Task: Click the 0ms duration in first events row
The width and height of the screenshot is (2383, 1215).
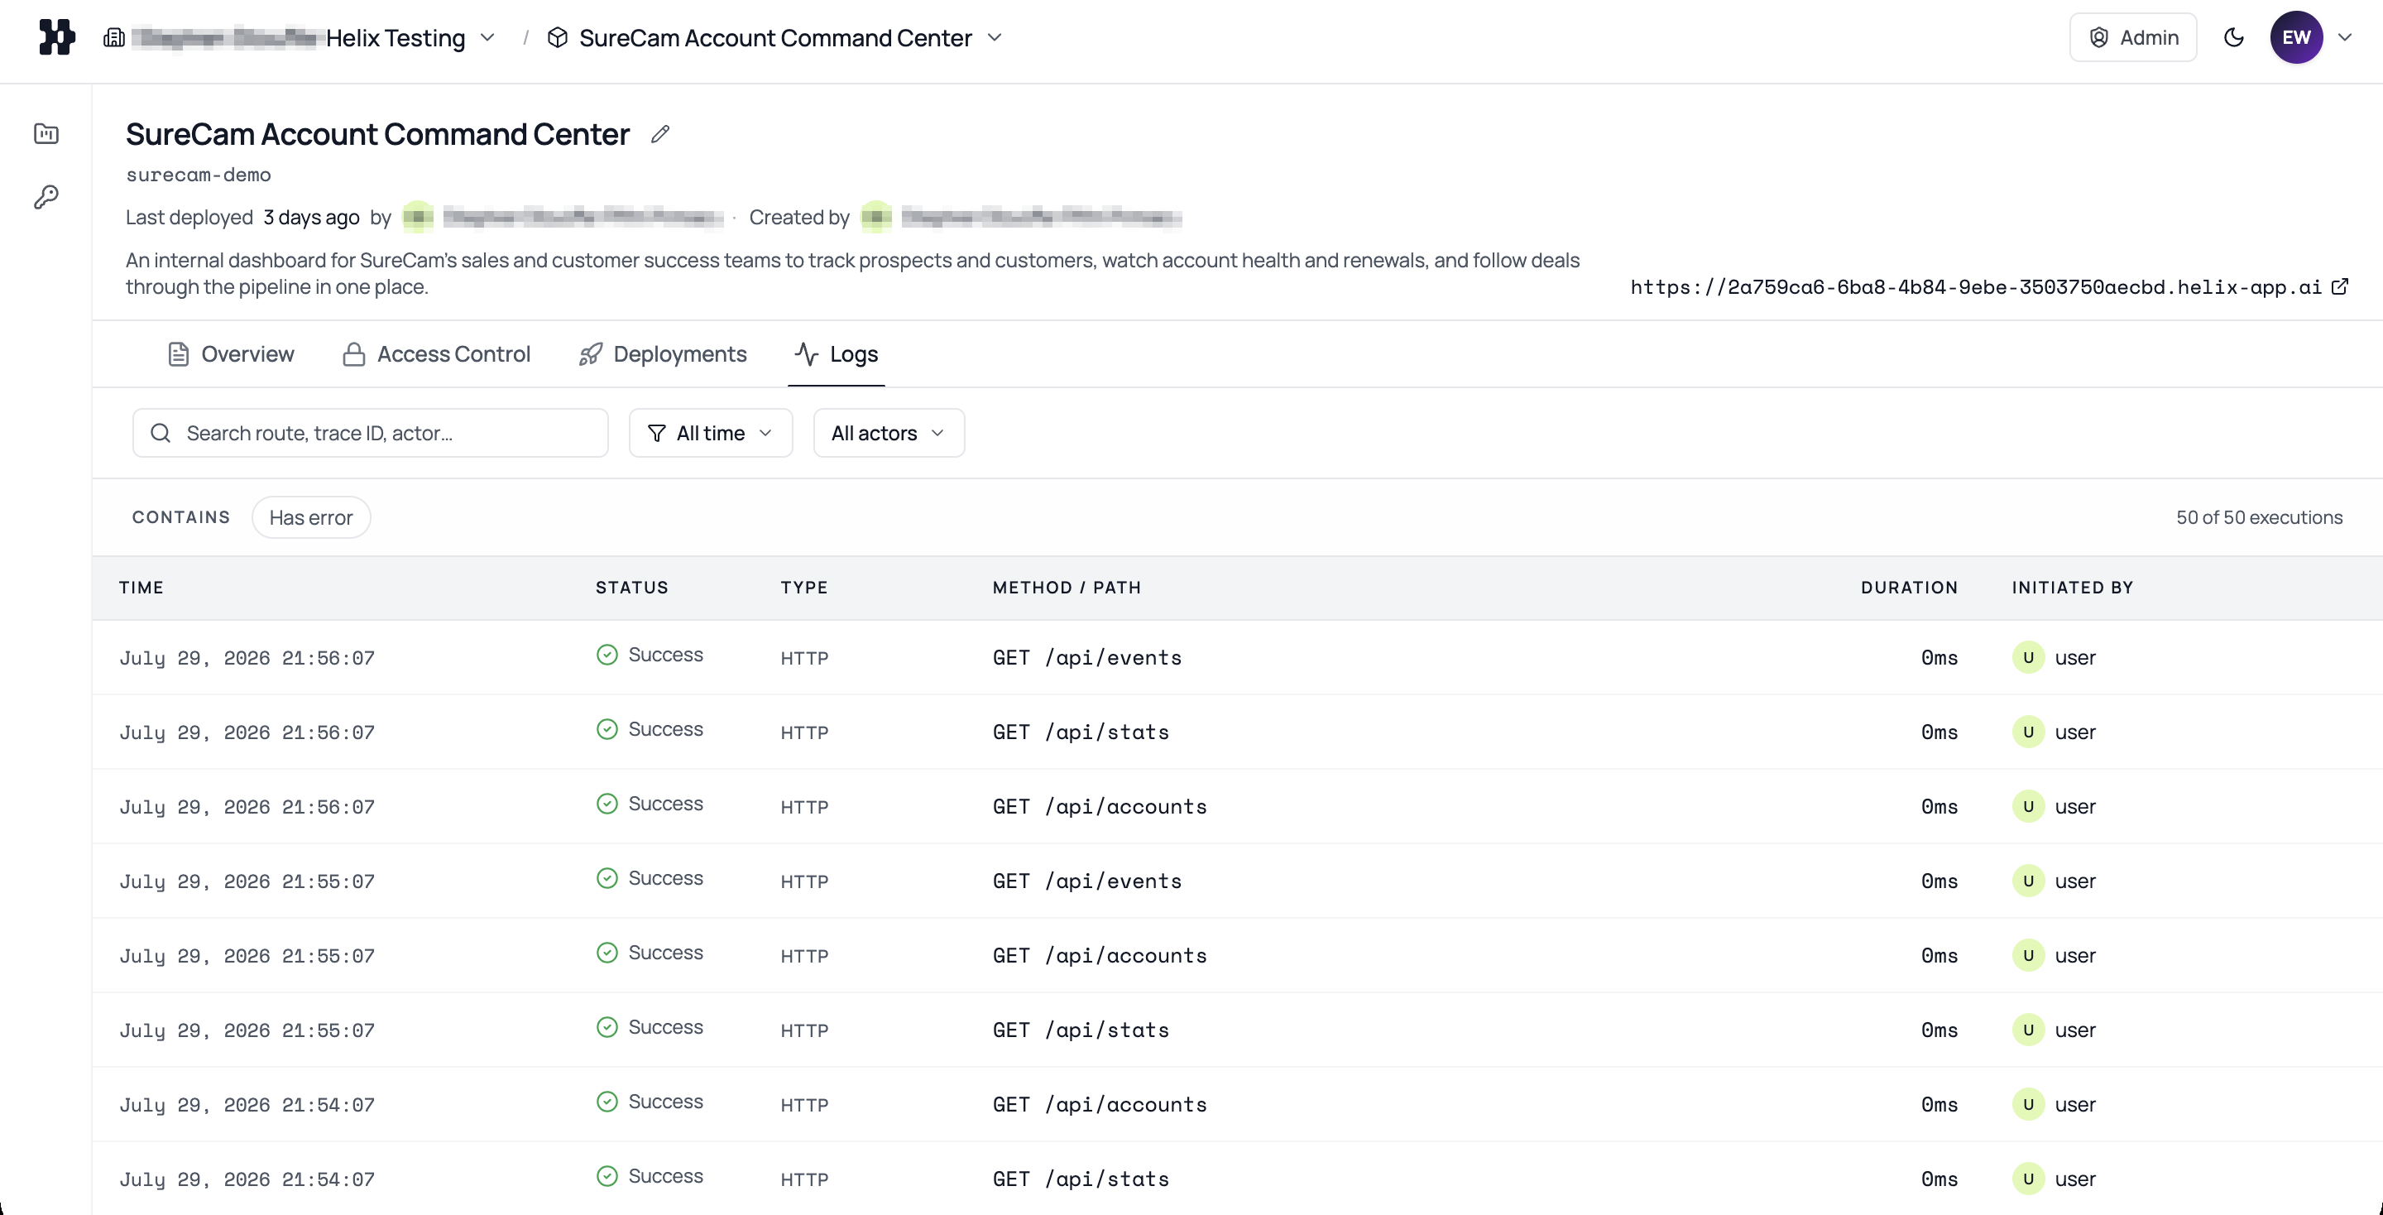Action: (1939, 658)
